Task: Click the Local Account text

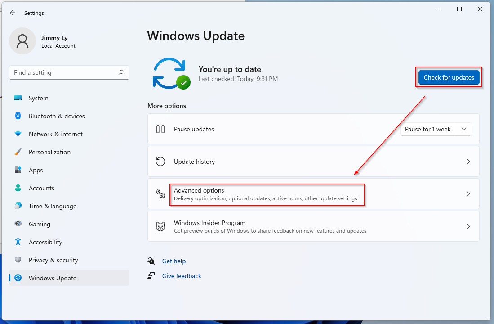Action: point(58,46)
